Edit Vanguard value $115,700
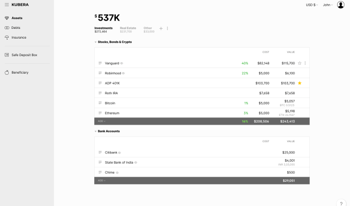 288,63
